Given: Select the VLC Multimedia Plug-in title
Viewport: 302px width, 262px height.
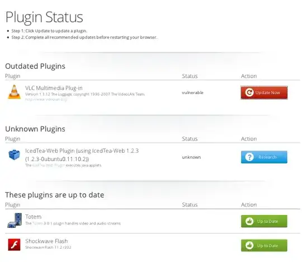Looking at the screenshot, I should (54, 88).
